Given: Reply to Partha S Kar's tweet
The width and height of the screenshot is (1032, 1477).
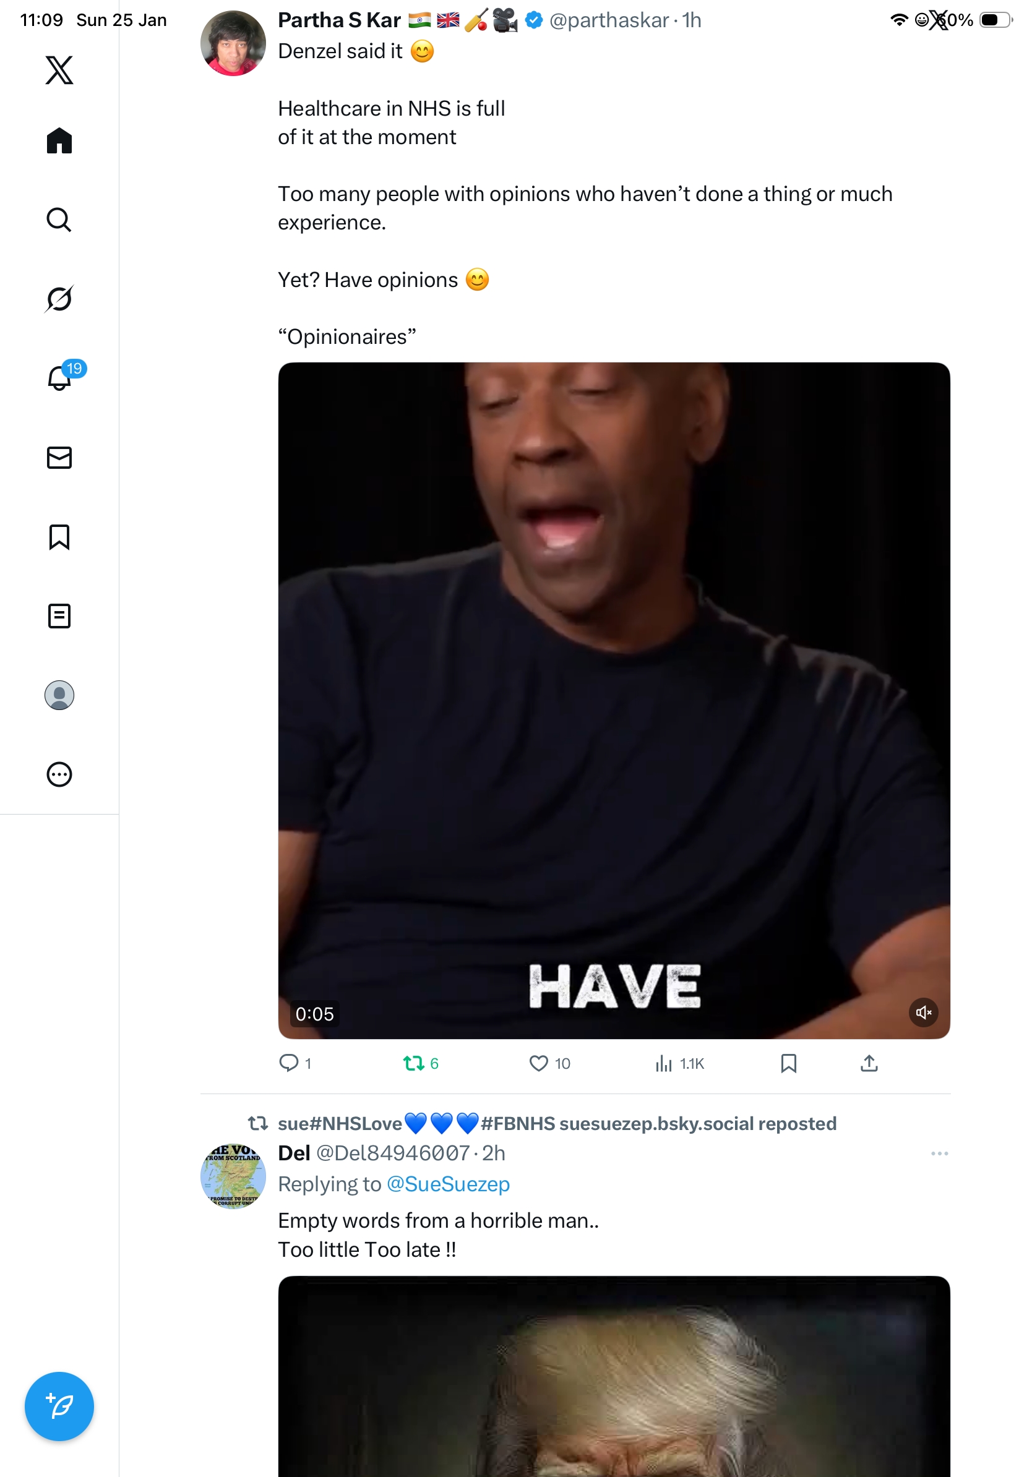Looking at the screenshot, I should click(x=288, y=1063).
